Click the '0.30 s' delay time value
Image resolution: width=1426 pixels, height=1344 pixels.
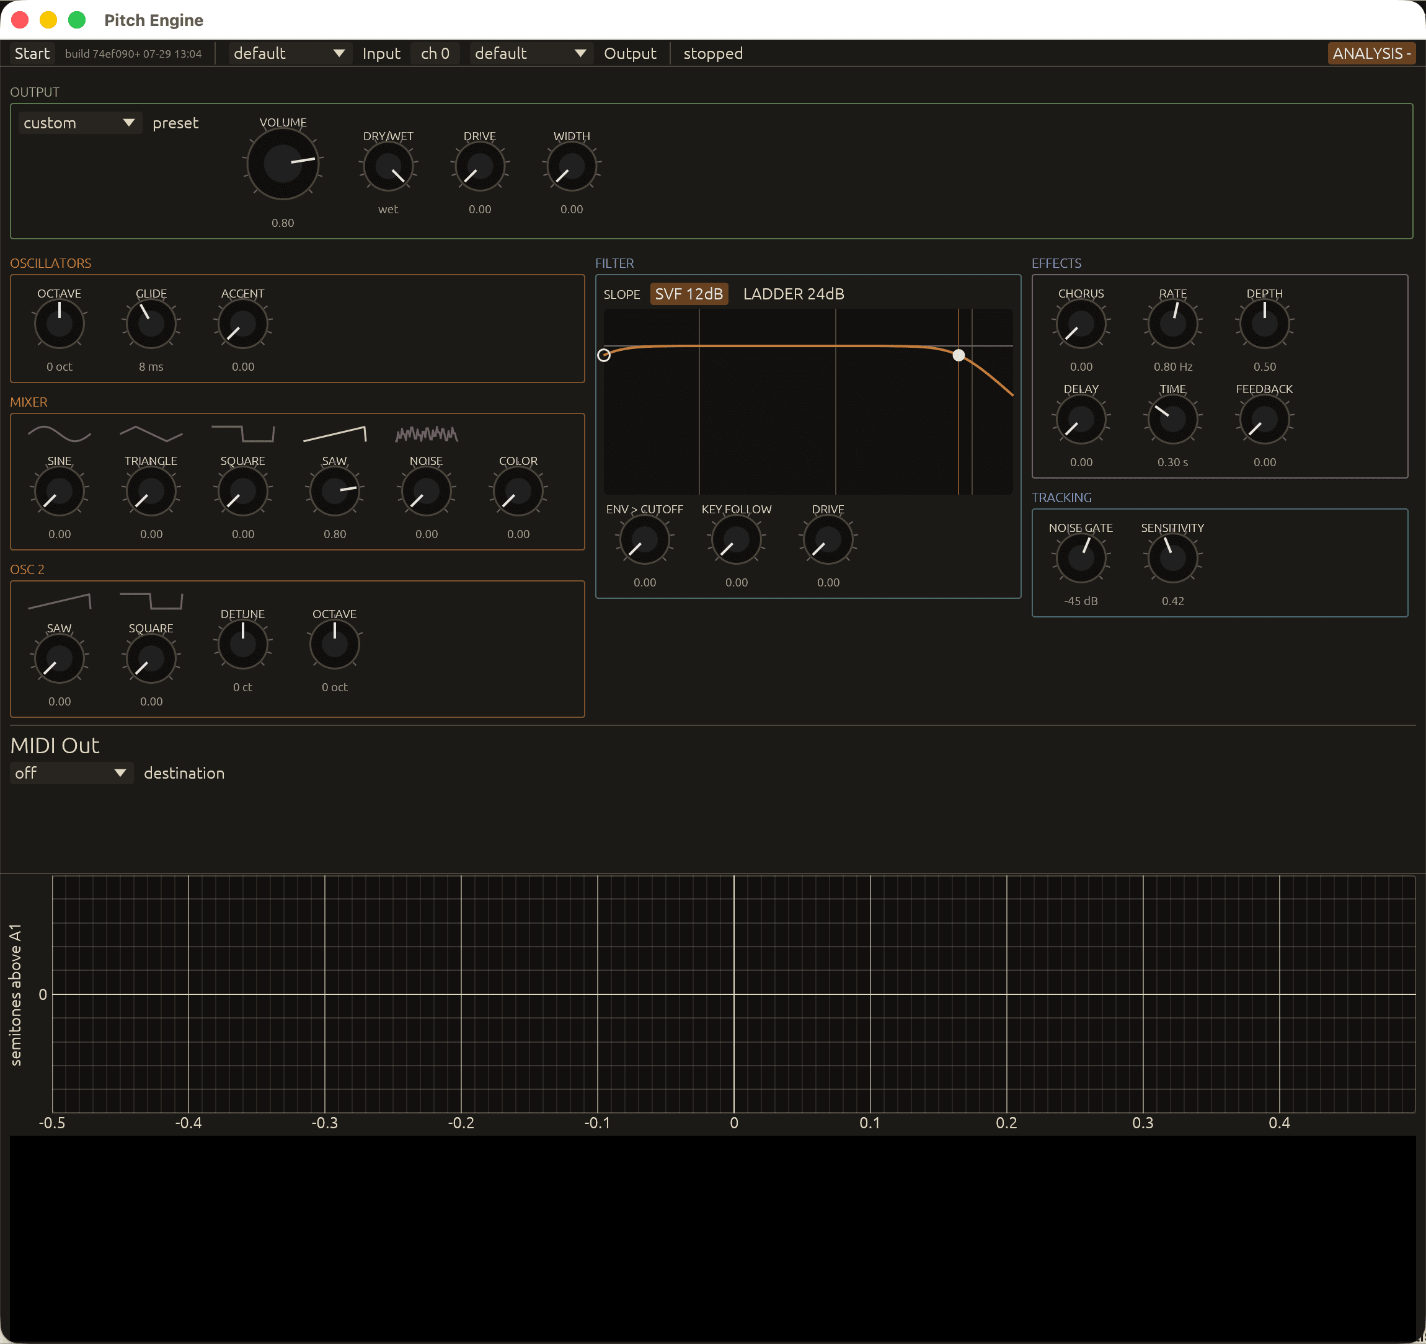1173,462
